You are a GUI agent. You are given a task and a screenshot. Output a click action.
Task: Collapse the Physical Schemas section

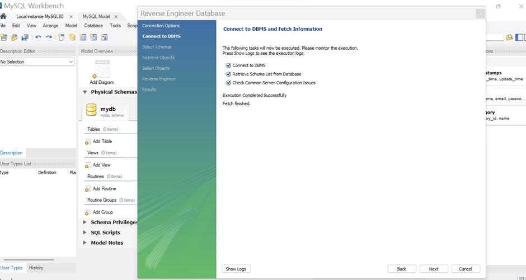click(85, 92)
